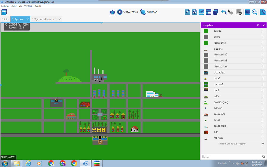The height and width of the screenshot is (167, 267).
Task: Open File Explorer from taskbar
Action: tap(17, 163)
